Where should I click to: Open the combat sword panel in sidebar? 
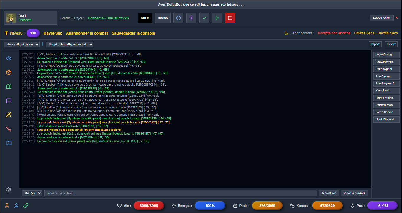9,129
